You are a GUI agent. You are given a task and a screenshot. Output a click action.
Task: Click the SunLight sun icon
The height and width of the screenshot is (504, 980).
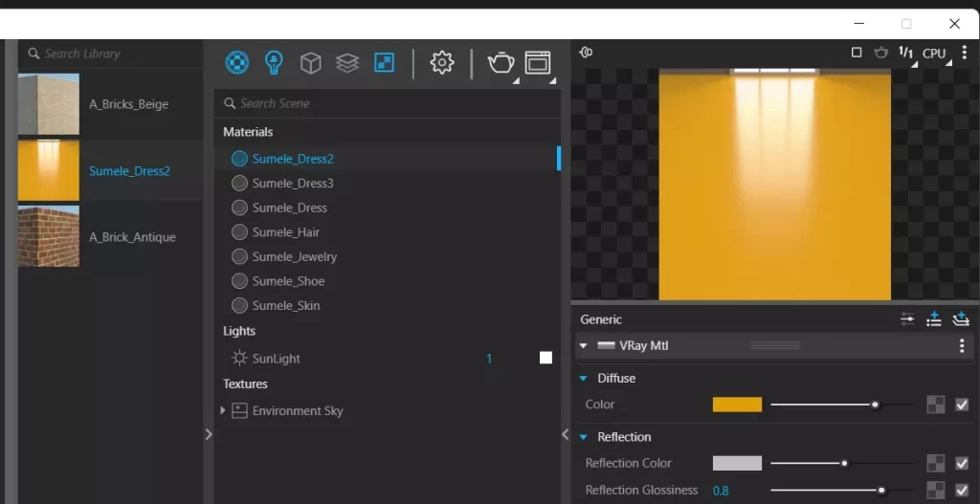(239, 358)
